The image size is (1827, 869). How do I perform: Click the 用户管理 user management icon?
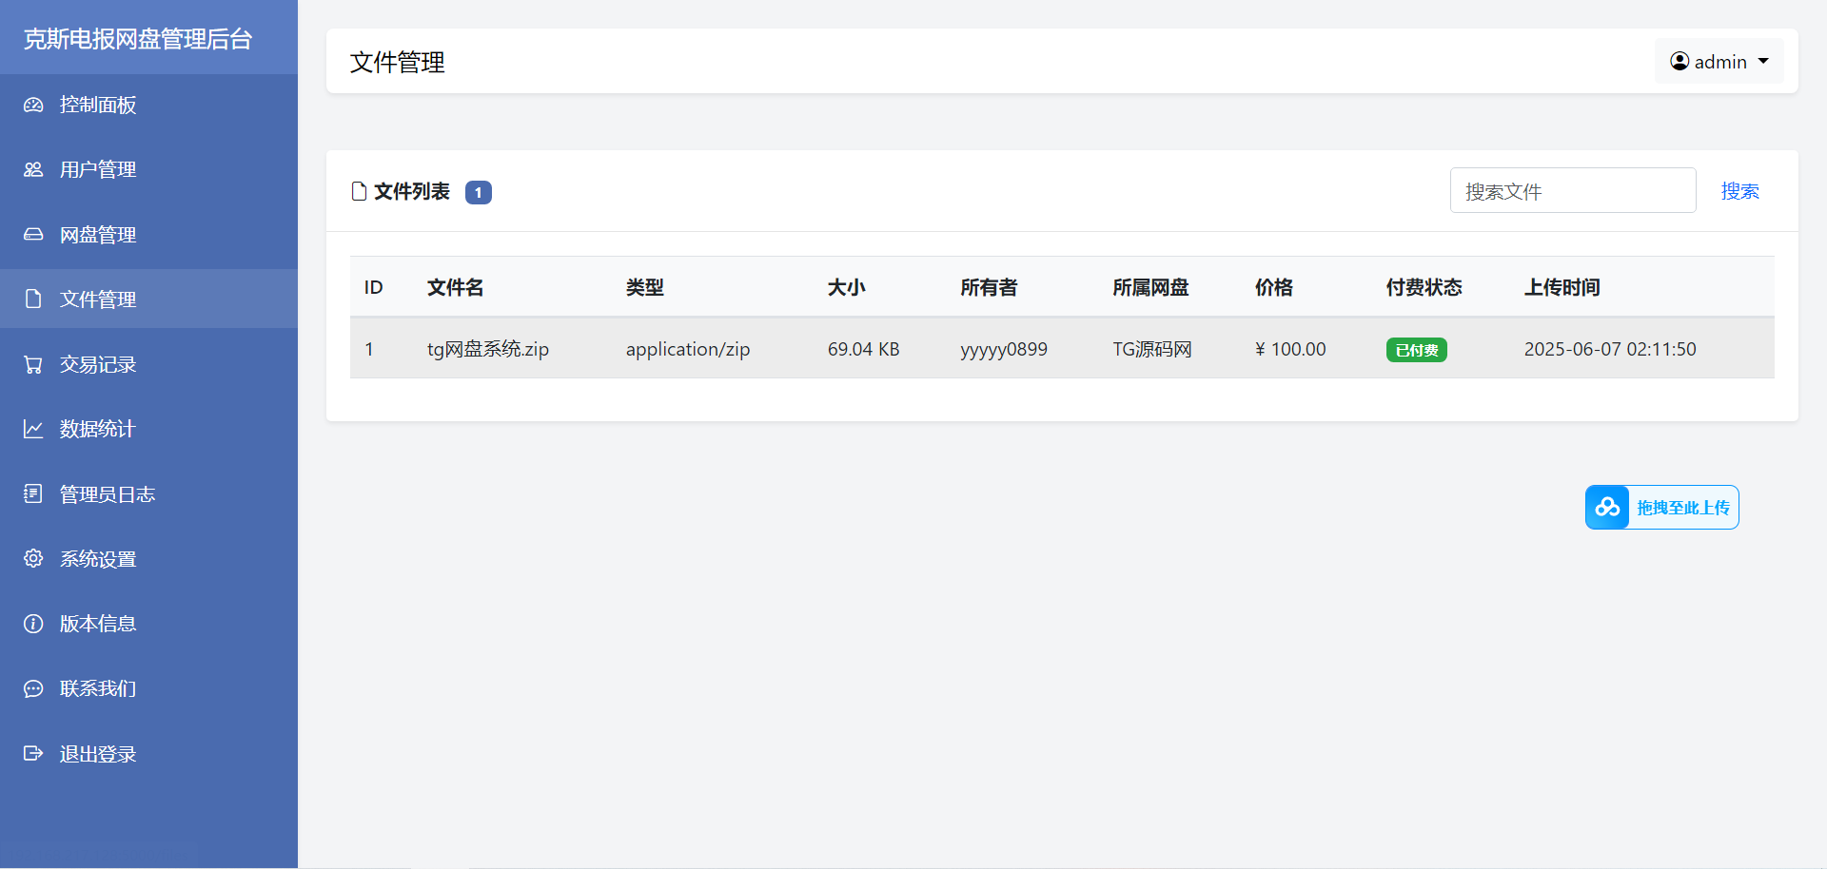tap(33, 169)
